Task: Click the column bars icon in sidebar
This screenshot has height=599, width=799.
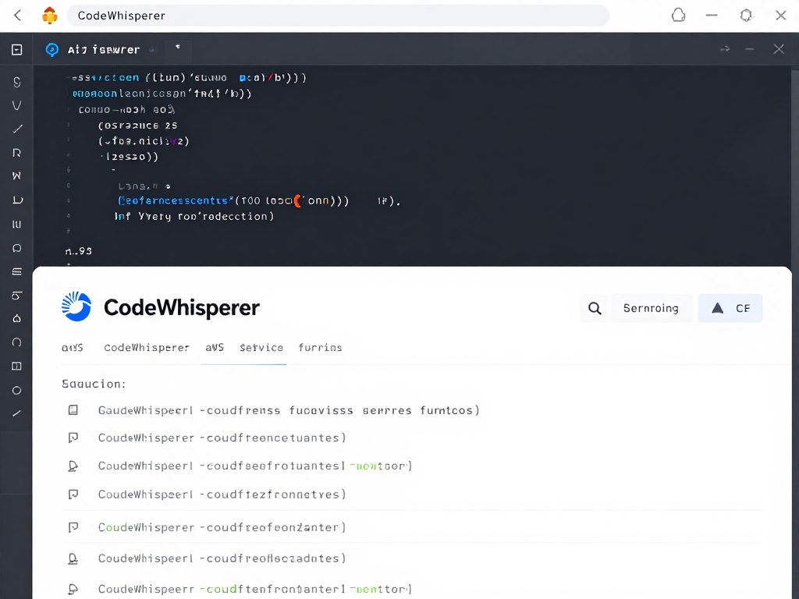Action: [x=17, y=224]
